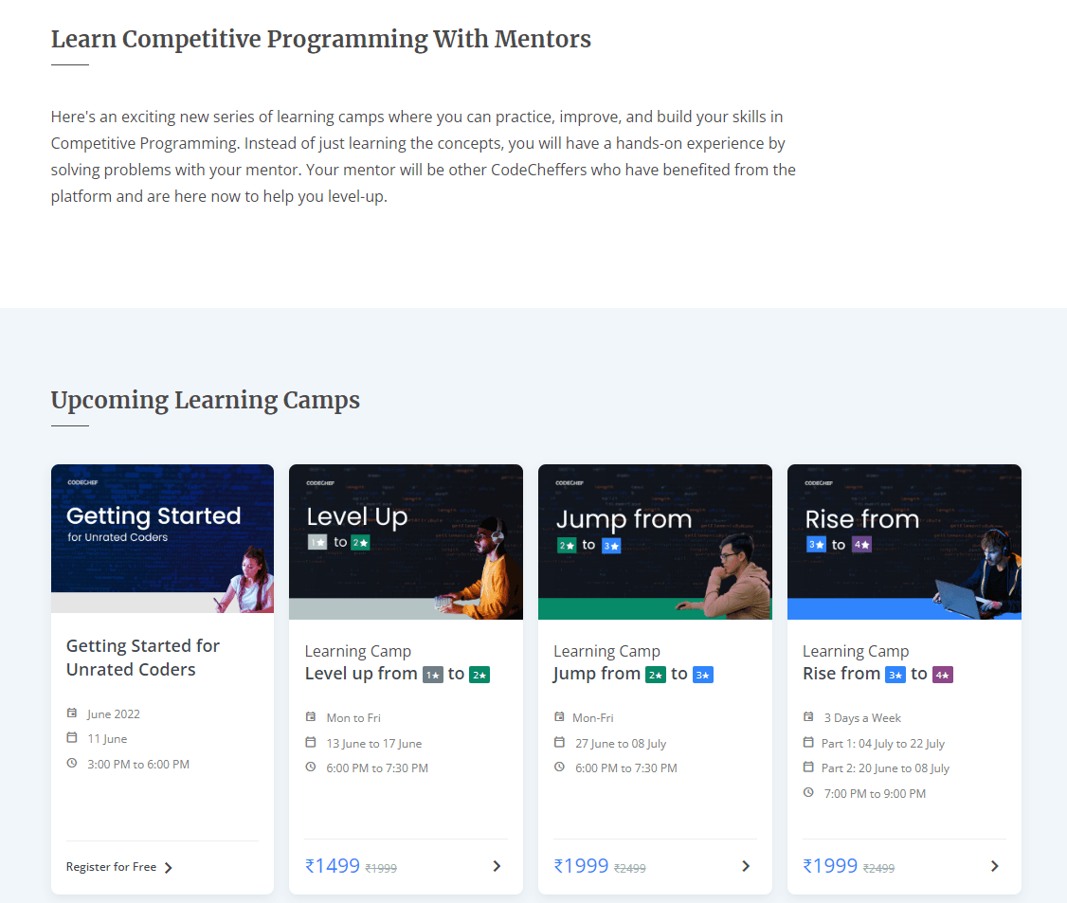The image size is (1067, 903).
Task: Click calendar icon beside Mon-Fri
Action: [559, 716]
